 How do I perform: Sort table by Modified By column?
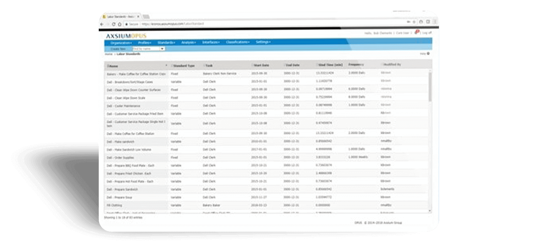392,64
